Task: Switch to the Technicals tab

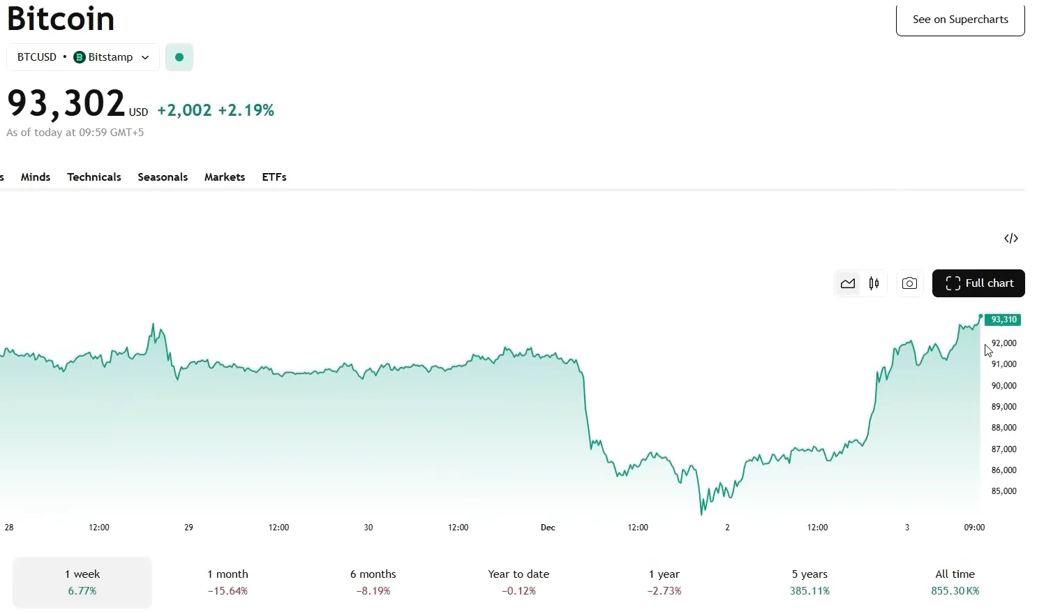Action: click(x=94, y=177)
